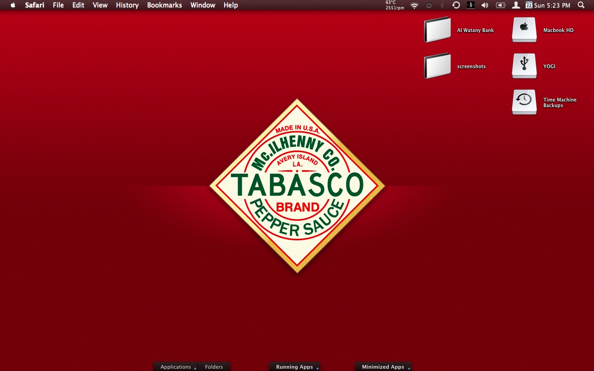594x371 pixels.
Task: Open the Folders dock tab
Action: [214, 366]
